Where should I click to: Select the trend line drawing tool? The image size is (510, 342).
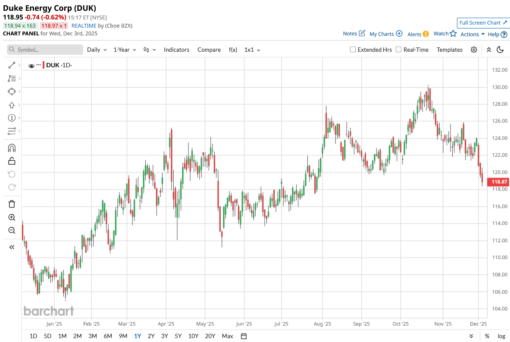click(x=12, y=66)
